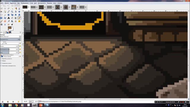Close the first image tab

coord(29,7)
